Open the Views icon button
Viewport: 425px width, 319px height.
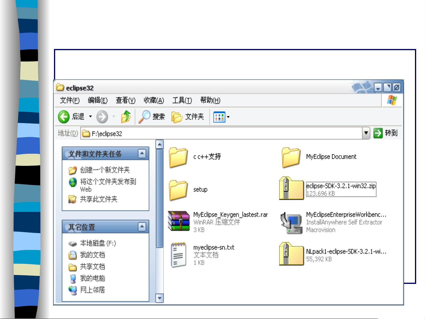(x=219, y=117)
